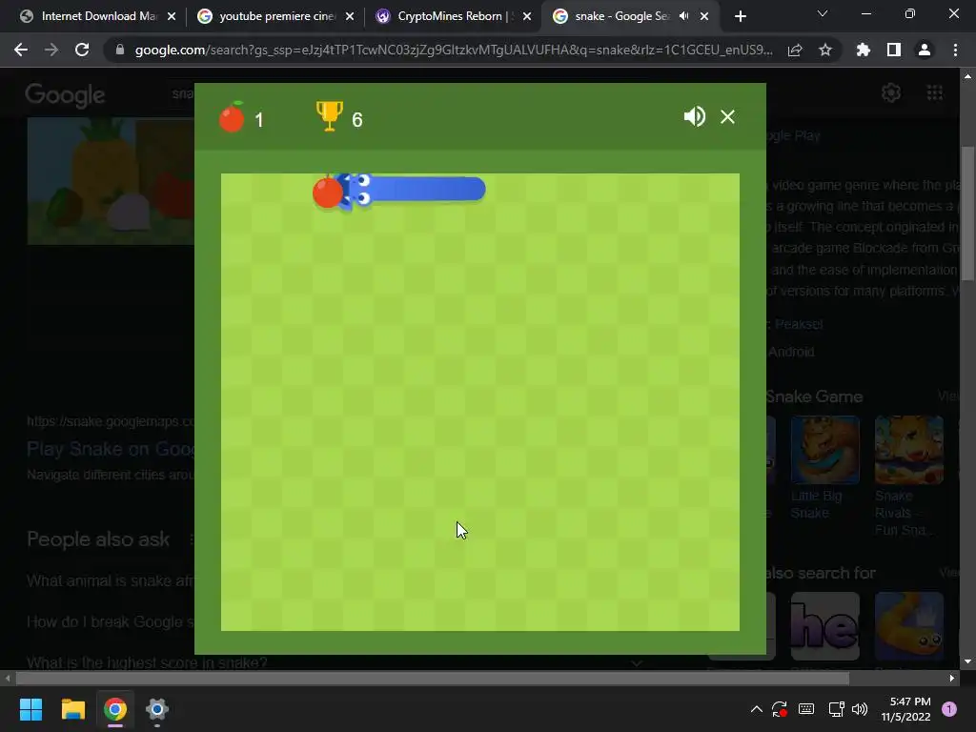Image resolution: width=976 pixels, height=732 pixels.
Task: Share this page icon
Action: (795, 51)
